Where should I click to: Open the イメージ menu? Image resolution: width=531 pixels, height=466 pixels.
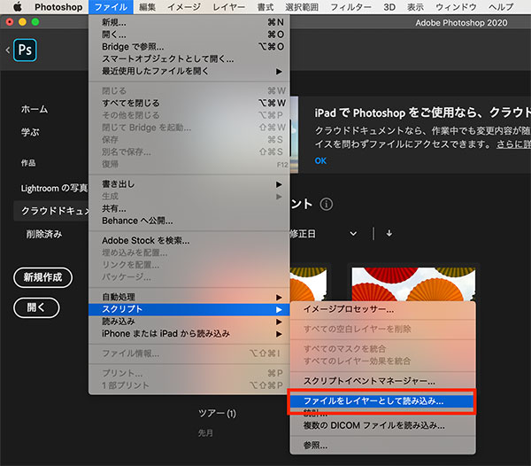click(184, 7)
